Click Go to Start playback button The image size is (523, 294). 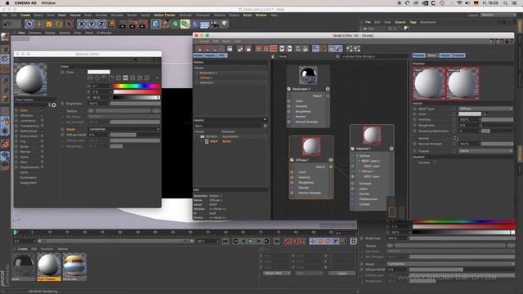click(226, 241)
